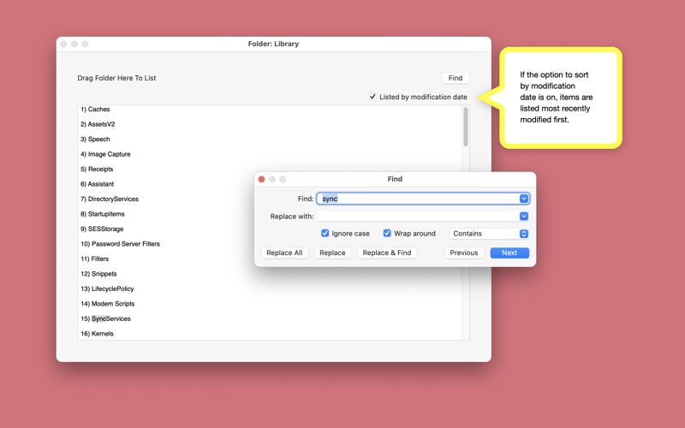Open the Contains match-type popup menu
This screenshot has width=685, height=428.
click(x=489, y=234)
